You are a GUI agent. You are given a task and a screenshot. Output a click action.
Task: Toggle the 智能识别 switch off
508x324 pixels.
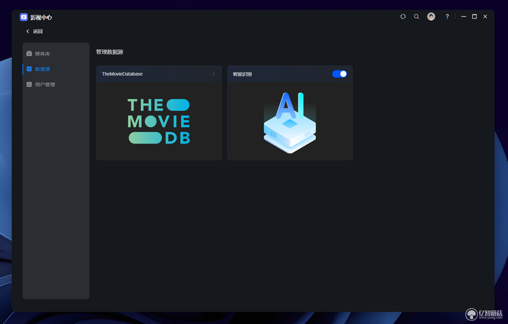click(340, 74)
